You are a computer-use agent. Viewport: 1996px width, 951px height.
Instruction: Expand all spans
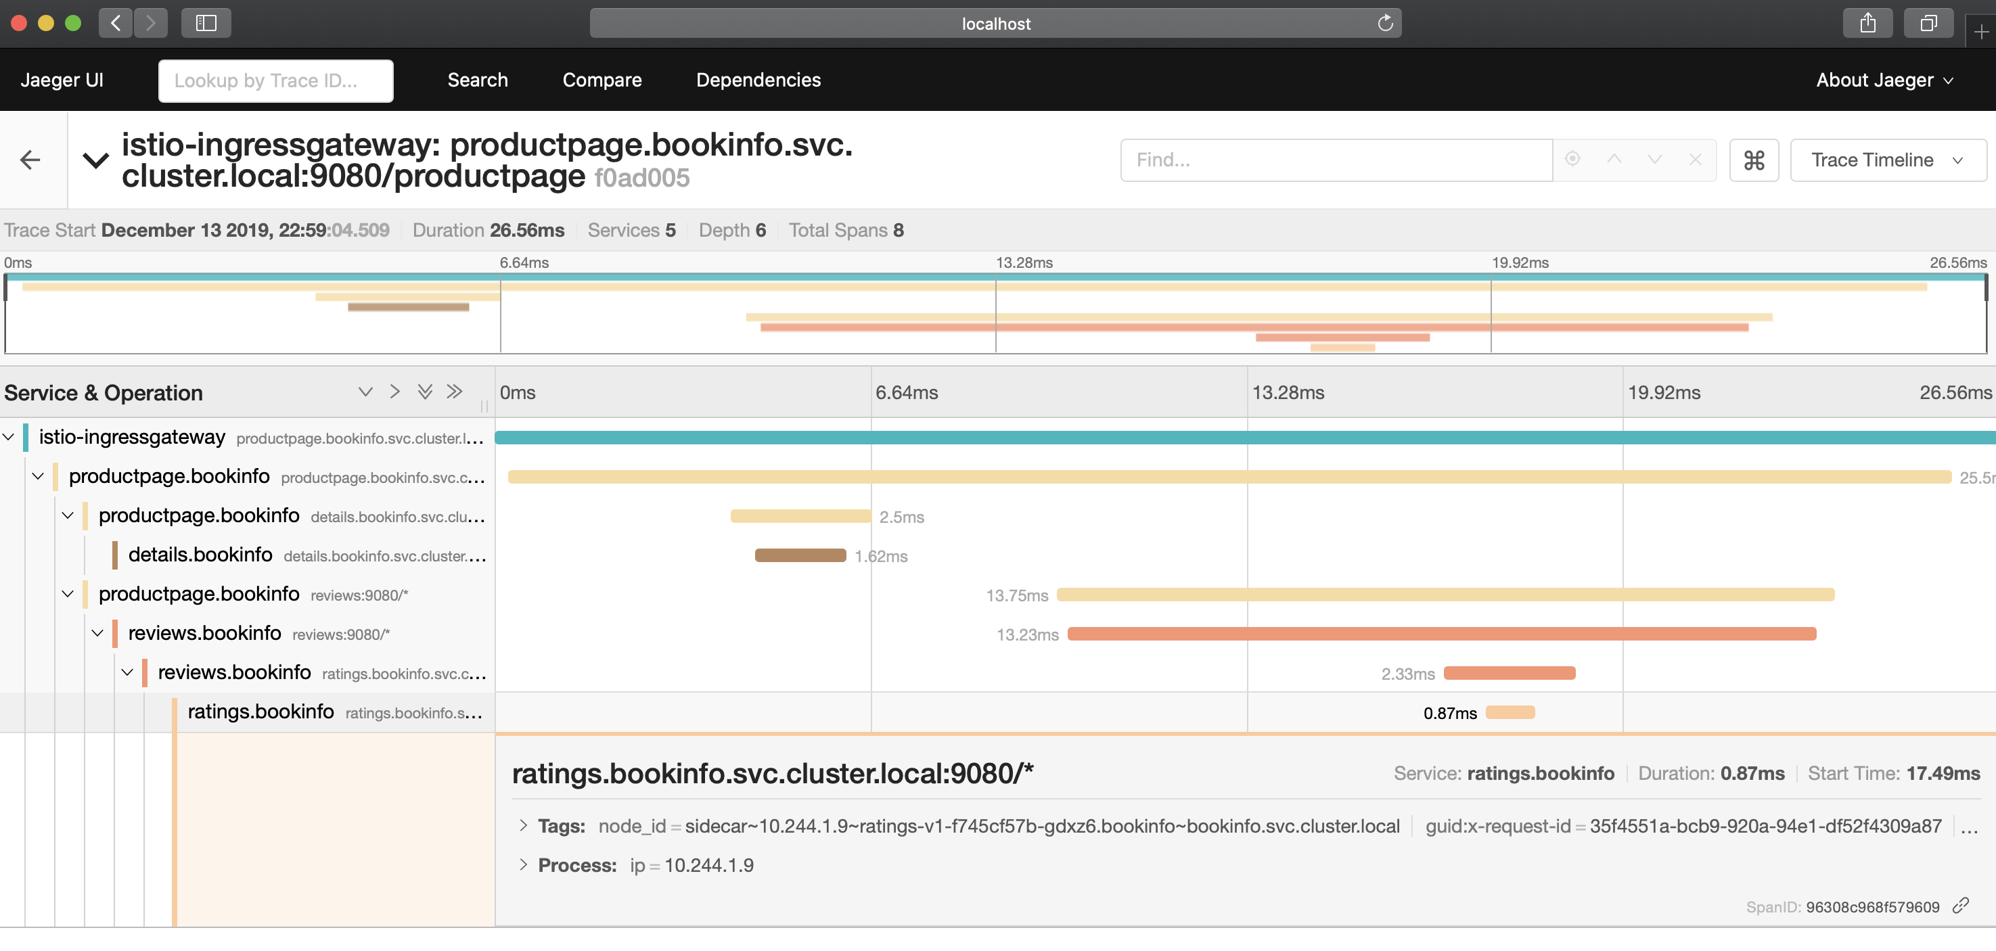[x=425, y=392]
